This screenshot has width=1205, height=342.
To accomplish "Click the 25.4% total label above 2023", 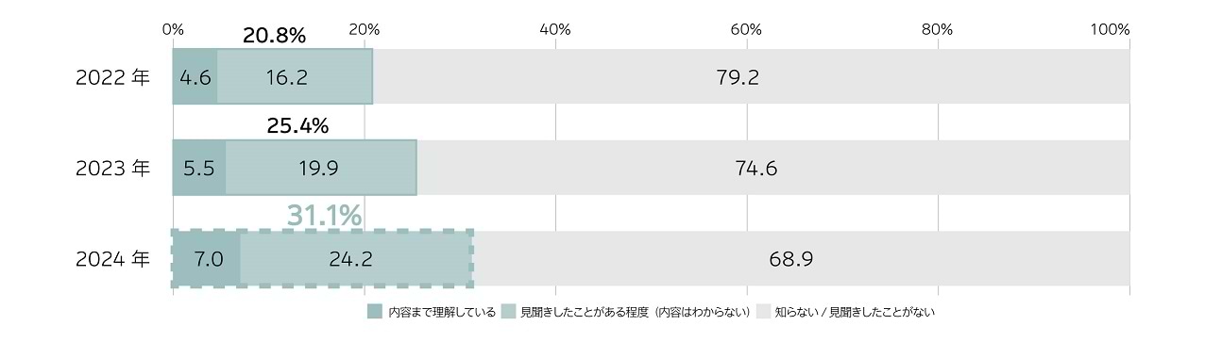I will (x=297, y=126).
